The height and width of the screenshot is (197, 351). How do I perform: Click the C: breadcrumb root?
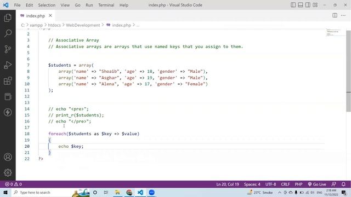(22, 25)
